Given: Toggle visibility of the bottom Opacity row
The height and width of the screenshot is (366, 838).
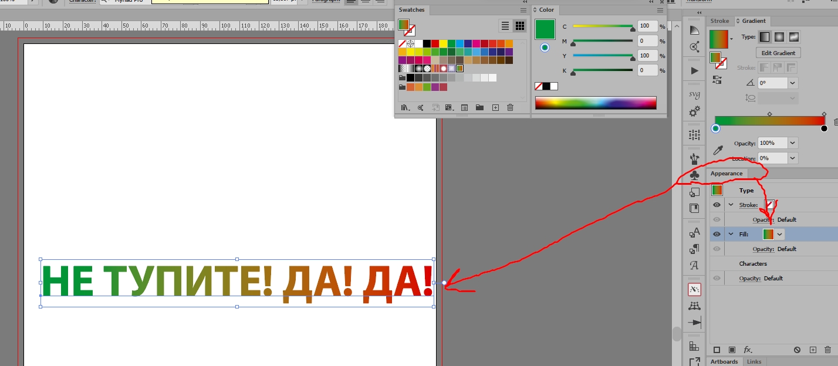Looking at the screenshot, I should tap(717, 278).
